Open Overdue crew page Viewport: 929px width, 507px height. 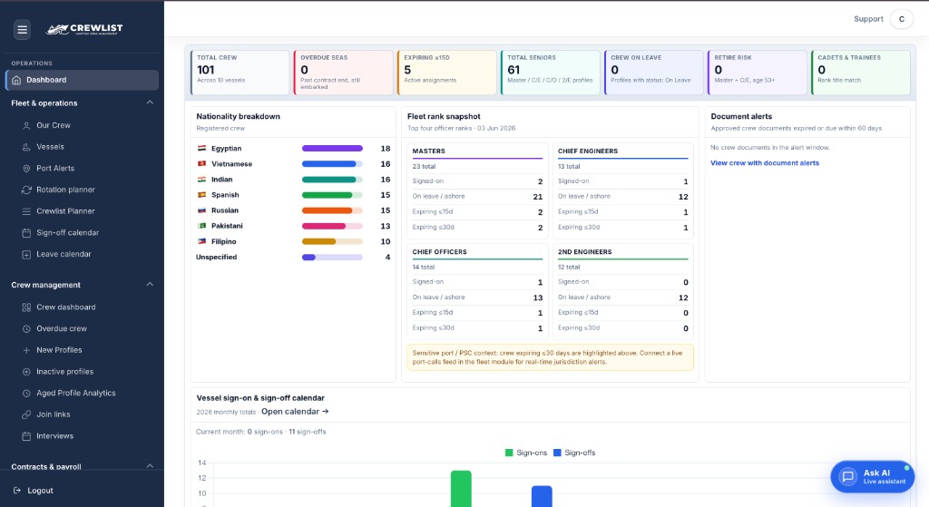(62, 328)
